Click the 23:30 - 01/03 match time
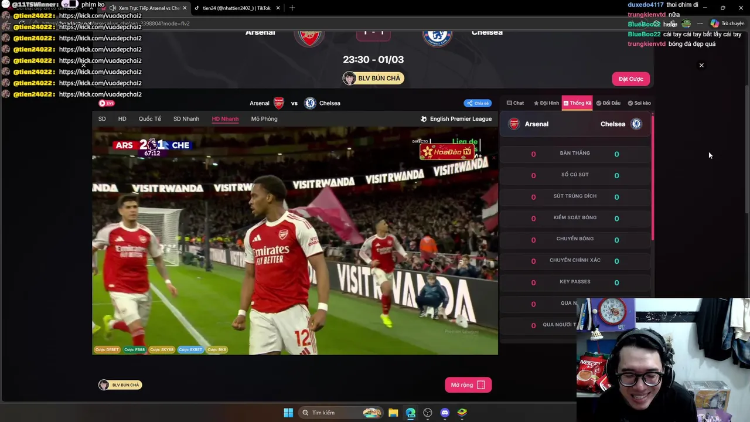Screen dimensions: 750x422 point(373,59)
